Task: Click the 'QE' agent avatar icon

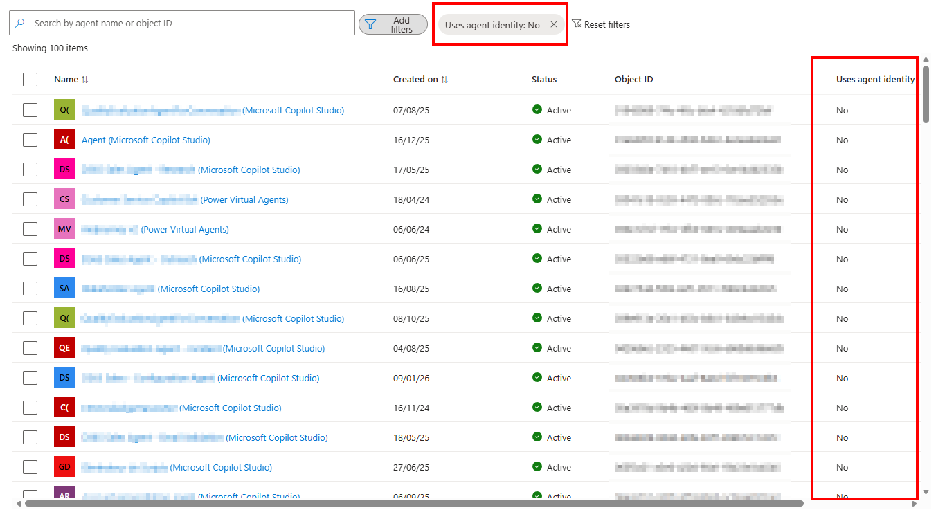Action: point(64,348)
